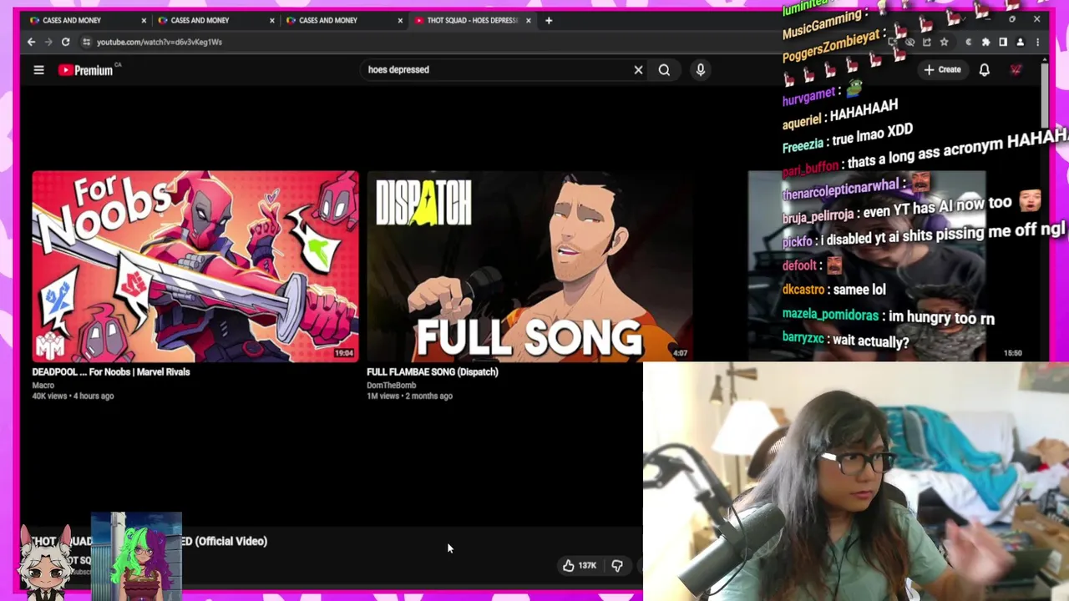Go back with the browser back arrow
The image size is (1069, 601).
click(x=31, y=42)
